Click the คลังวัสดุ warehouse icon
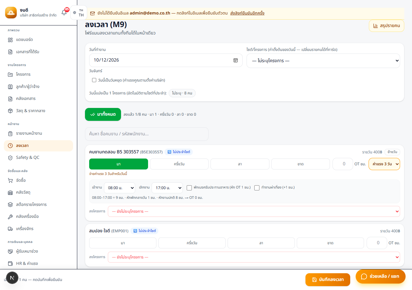 click(10, 192)
